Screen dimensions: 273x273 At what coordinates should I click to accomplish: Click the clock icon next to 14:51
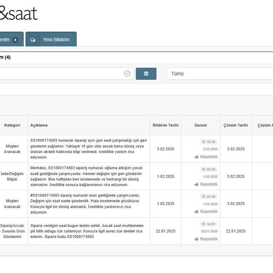(204, 224)
